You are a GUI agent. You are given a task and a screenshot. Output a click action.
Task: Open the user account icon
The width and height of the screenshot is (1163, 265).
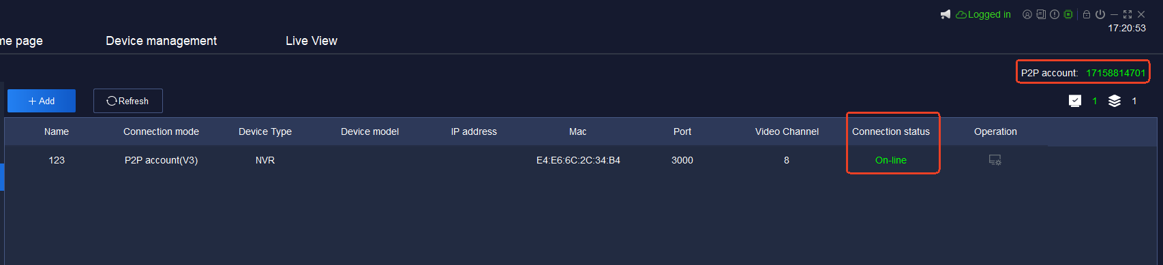(1027, 14)
